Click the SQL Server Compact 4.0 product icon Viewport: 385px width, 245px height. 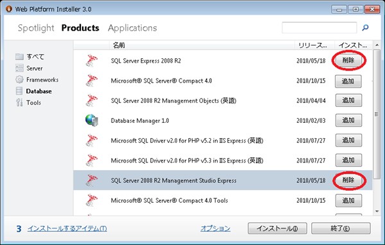click(92, 81)
